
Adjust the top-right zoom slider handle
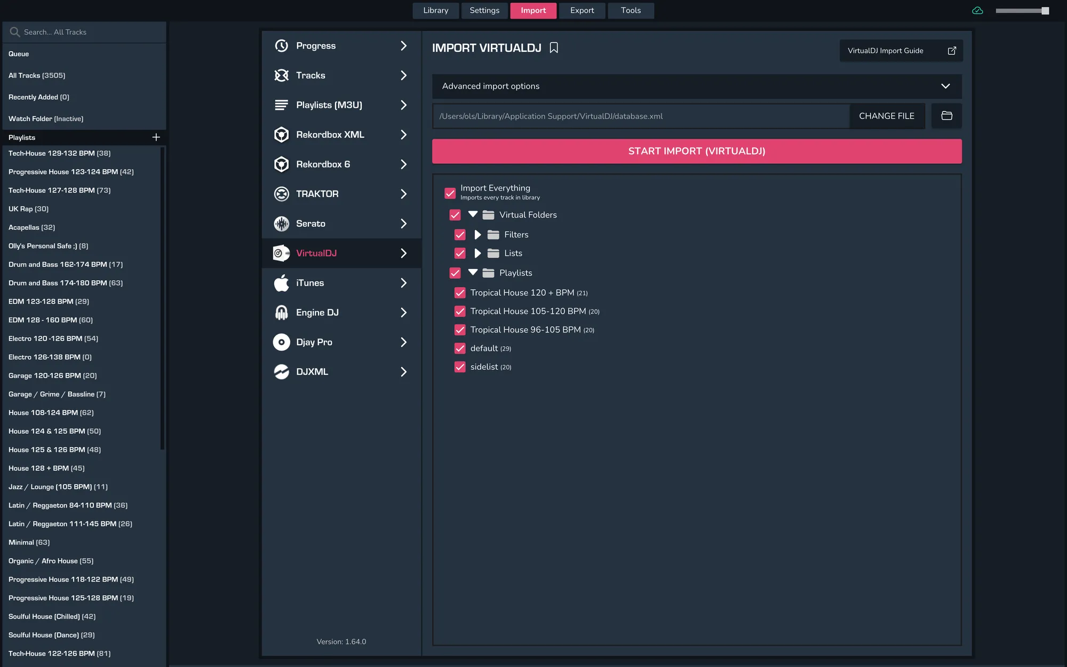pos(1045,11)
